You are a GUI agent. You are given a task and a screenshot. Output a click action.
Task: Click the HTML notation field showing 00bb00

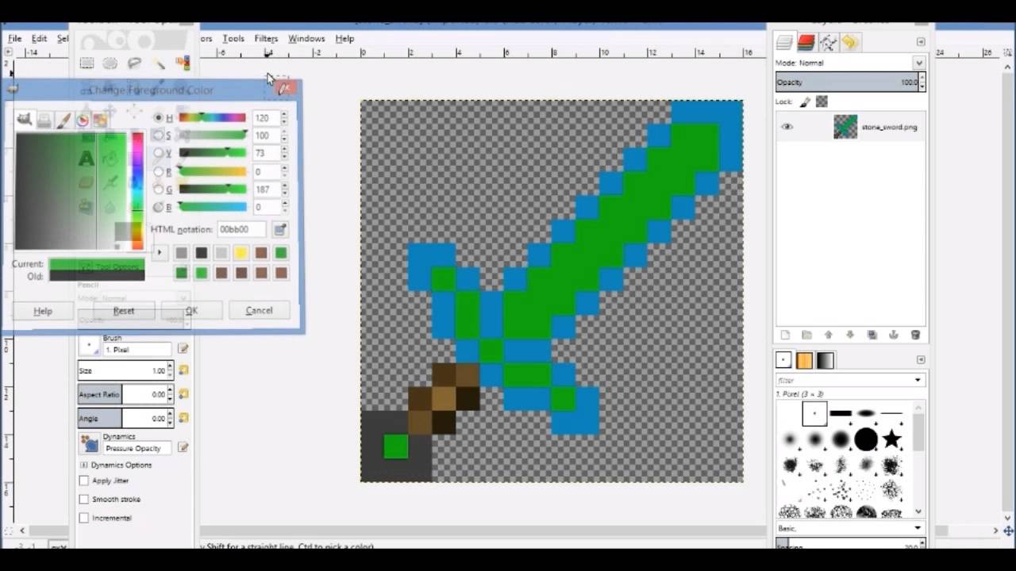tap(241, 229)
